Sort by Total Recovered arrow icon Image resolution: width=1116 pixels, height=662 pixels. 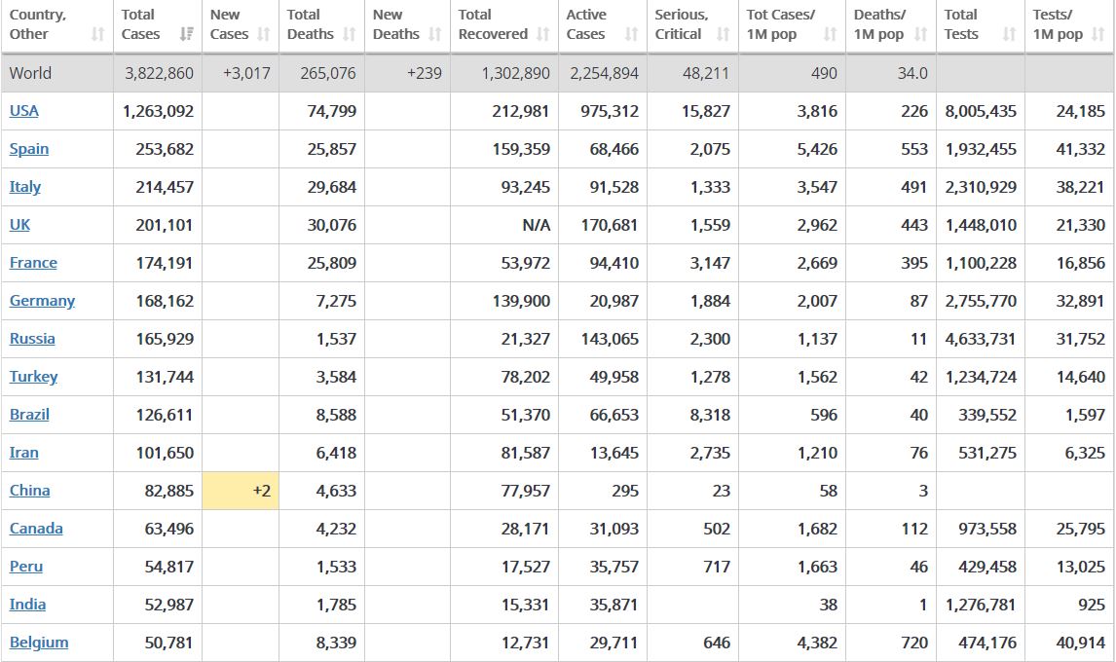click(542, 35)
